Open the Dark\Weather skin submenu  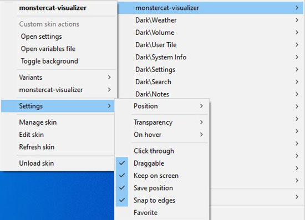point(211,20)
